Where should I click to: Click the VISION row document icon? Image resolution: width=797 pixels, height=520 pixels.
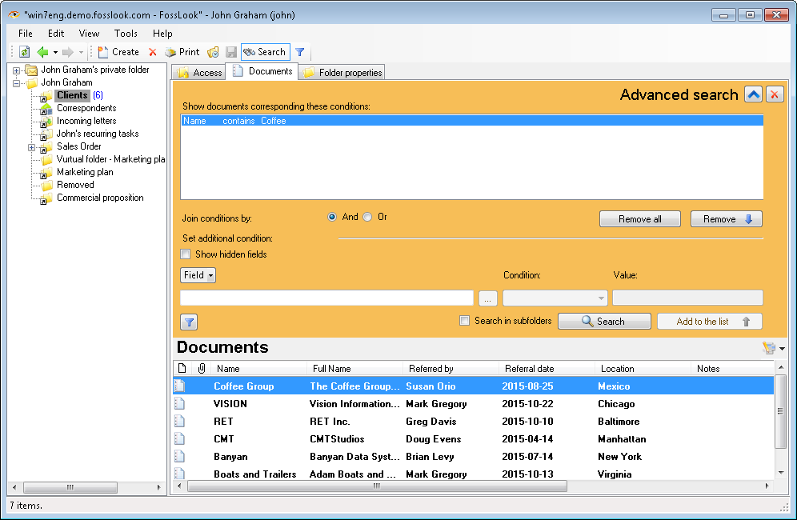(180, 403)
